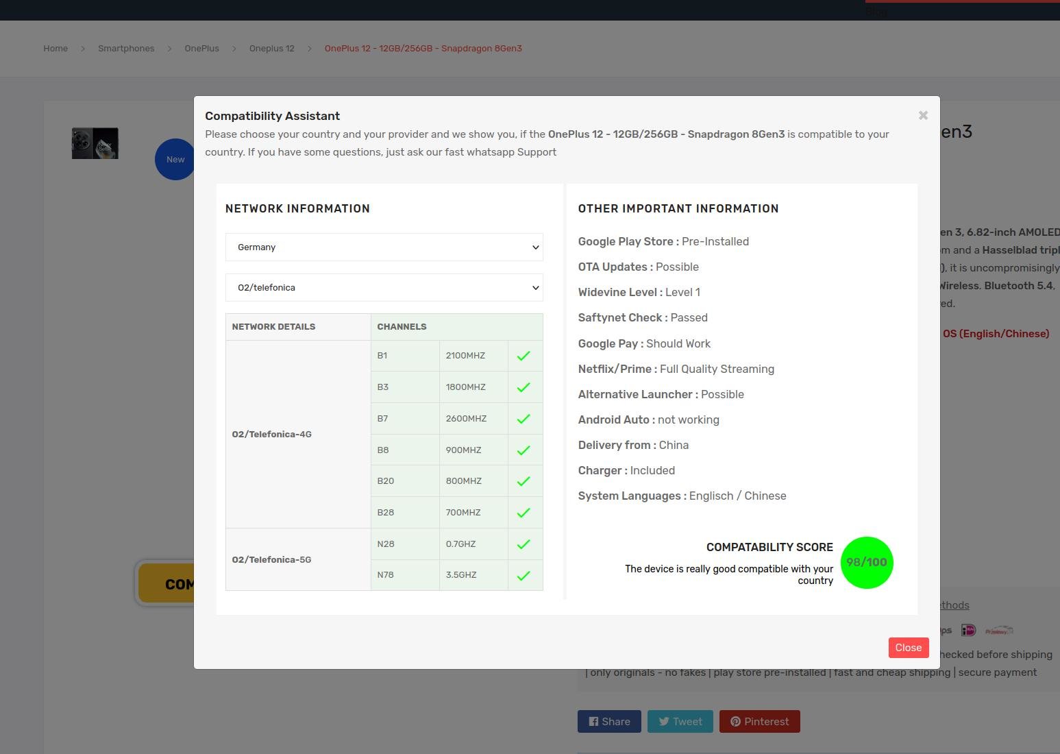Pin the product using the Pinterest button
Screen dimensions: 1060x754
[x=759, y=721]
